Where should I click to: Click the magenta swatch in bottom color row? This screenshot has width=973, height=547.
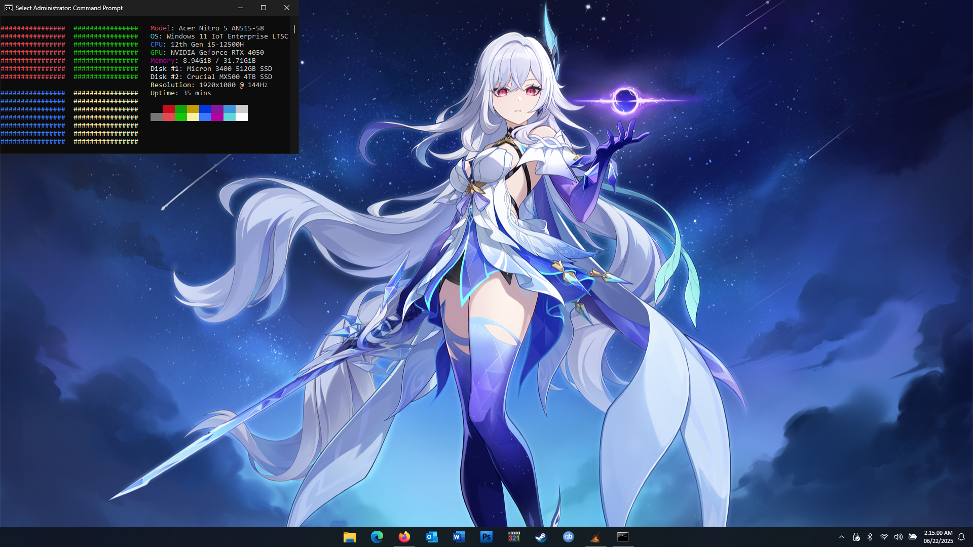point(217,117)
